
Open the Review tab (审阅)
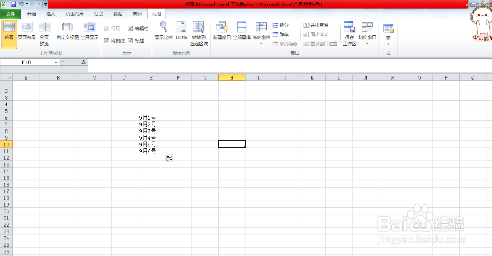[x=137, y=14]
